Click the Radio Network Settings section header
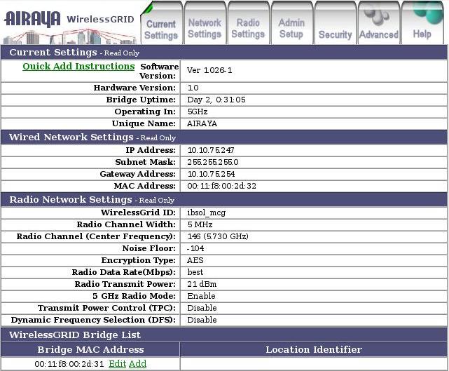The image size is (449, 371). point(224,200)
